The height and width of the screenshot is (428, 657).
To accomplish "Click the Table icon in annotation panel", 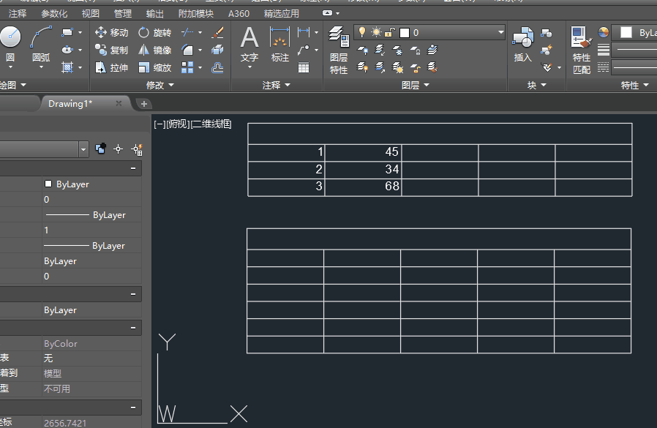I will click(304, 67).
